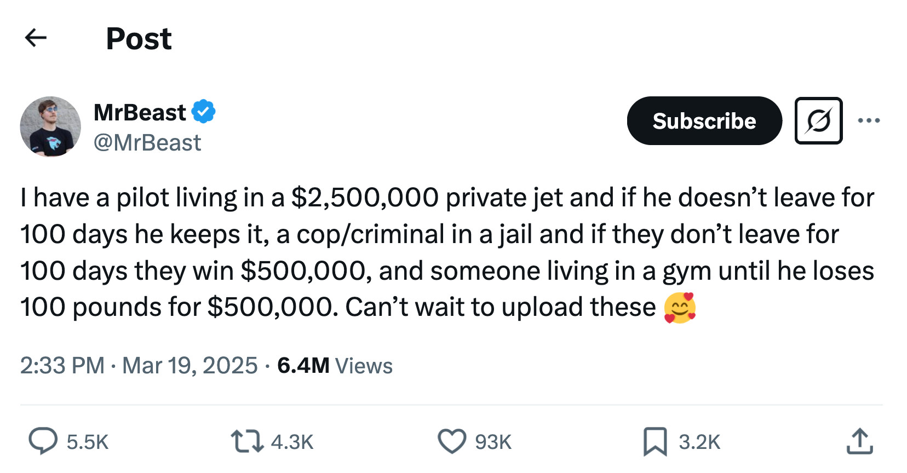Open the three-dot more options menu
Screen dimensions: 907x473
[x=869, y=120]
